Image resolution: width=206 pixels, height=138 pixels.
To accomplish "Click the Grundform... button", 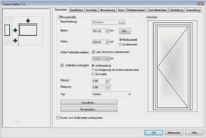I will coord(89,103).
